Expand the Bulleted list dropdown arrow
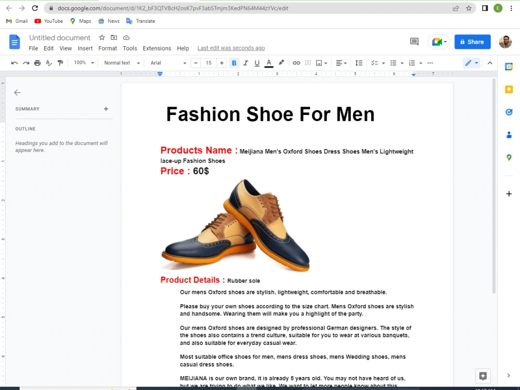Image resolution: width=520 pixels, height=390 pixels. coord(402,63)
